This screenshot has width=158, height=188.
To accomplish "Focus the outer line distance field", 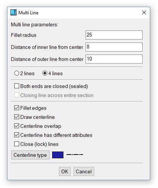I will coord(114,59).
